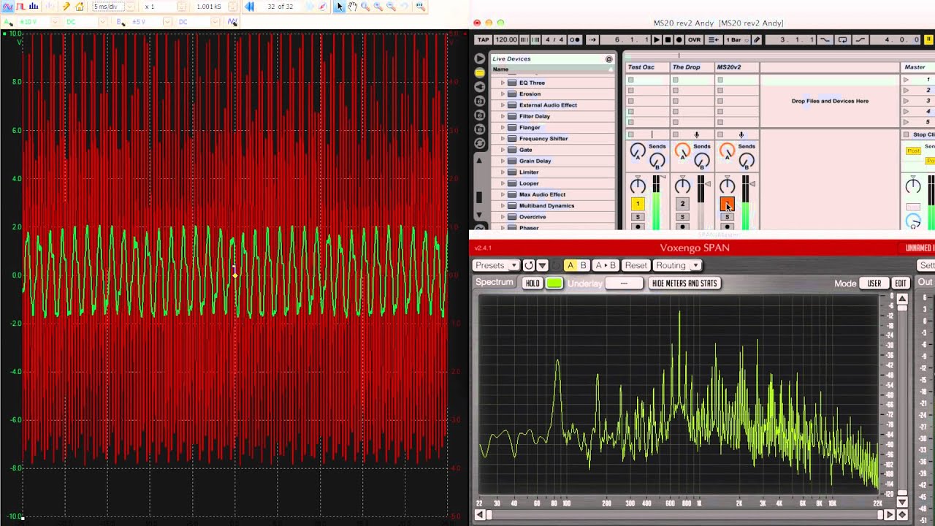Click HIDE METERS AND STATS button

(x=684, y=283)
